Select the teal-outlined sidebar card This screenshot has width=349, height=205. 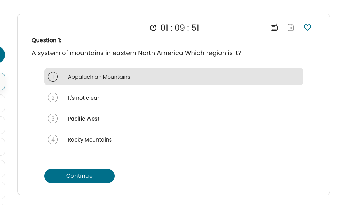tap(2, 81)
